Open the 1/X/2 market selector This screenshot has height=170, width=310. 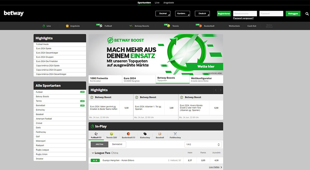203,144
